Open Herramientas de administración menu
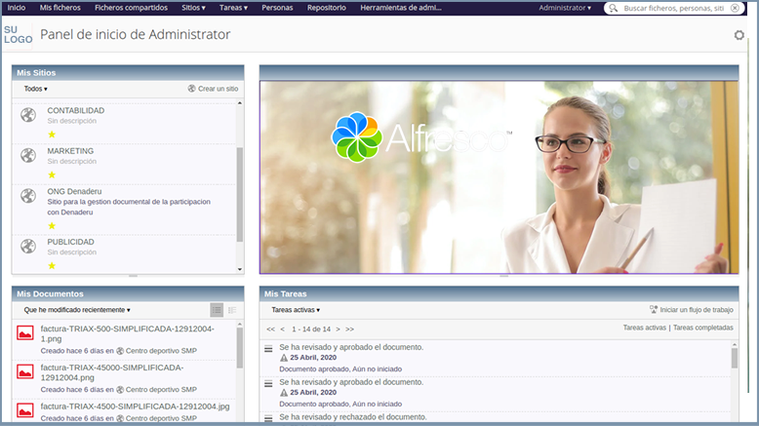Image resolution: width=759 pixels, height=426 pixels. [x=401, y=8]
